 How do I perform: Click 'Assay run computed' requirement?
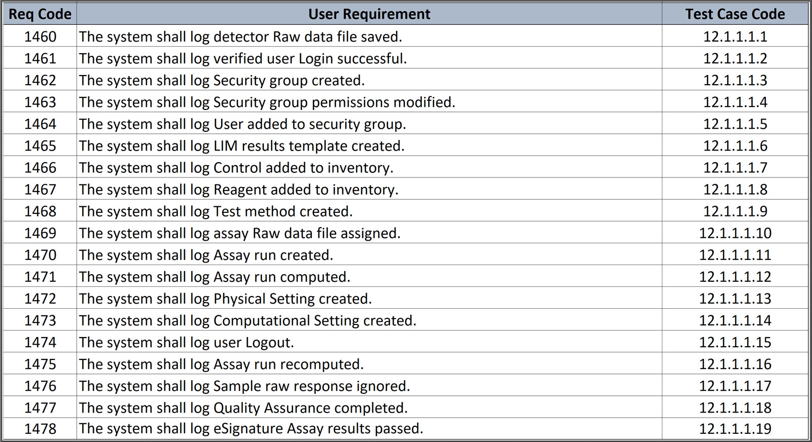215,276
